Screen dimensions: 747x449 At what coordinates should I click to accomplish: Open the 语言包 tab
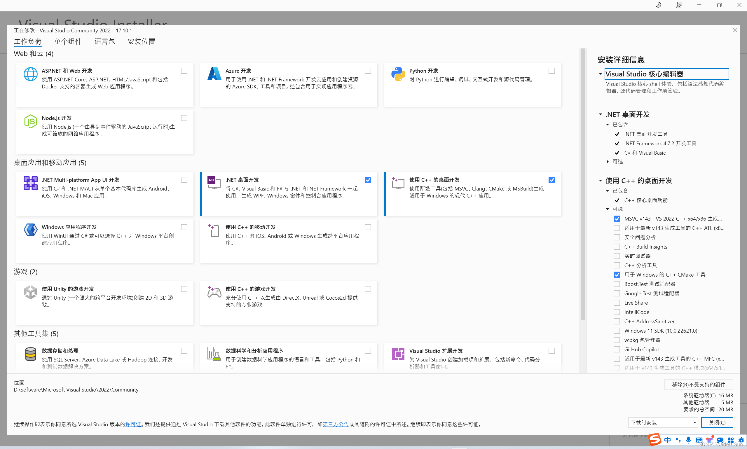click(x=105, y=41)
